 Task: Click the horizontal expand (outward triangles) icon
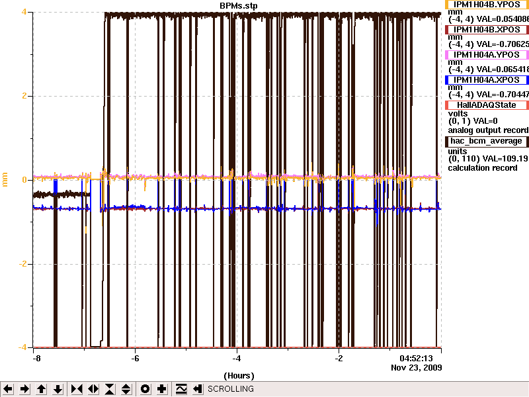click(93, 389)
